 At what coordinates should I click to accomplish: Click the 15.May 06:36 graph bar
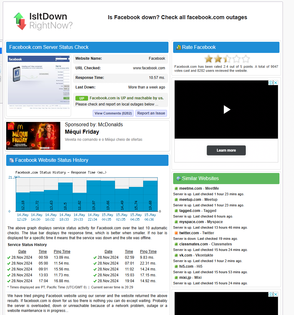click(150, 196)
